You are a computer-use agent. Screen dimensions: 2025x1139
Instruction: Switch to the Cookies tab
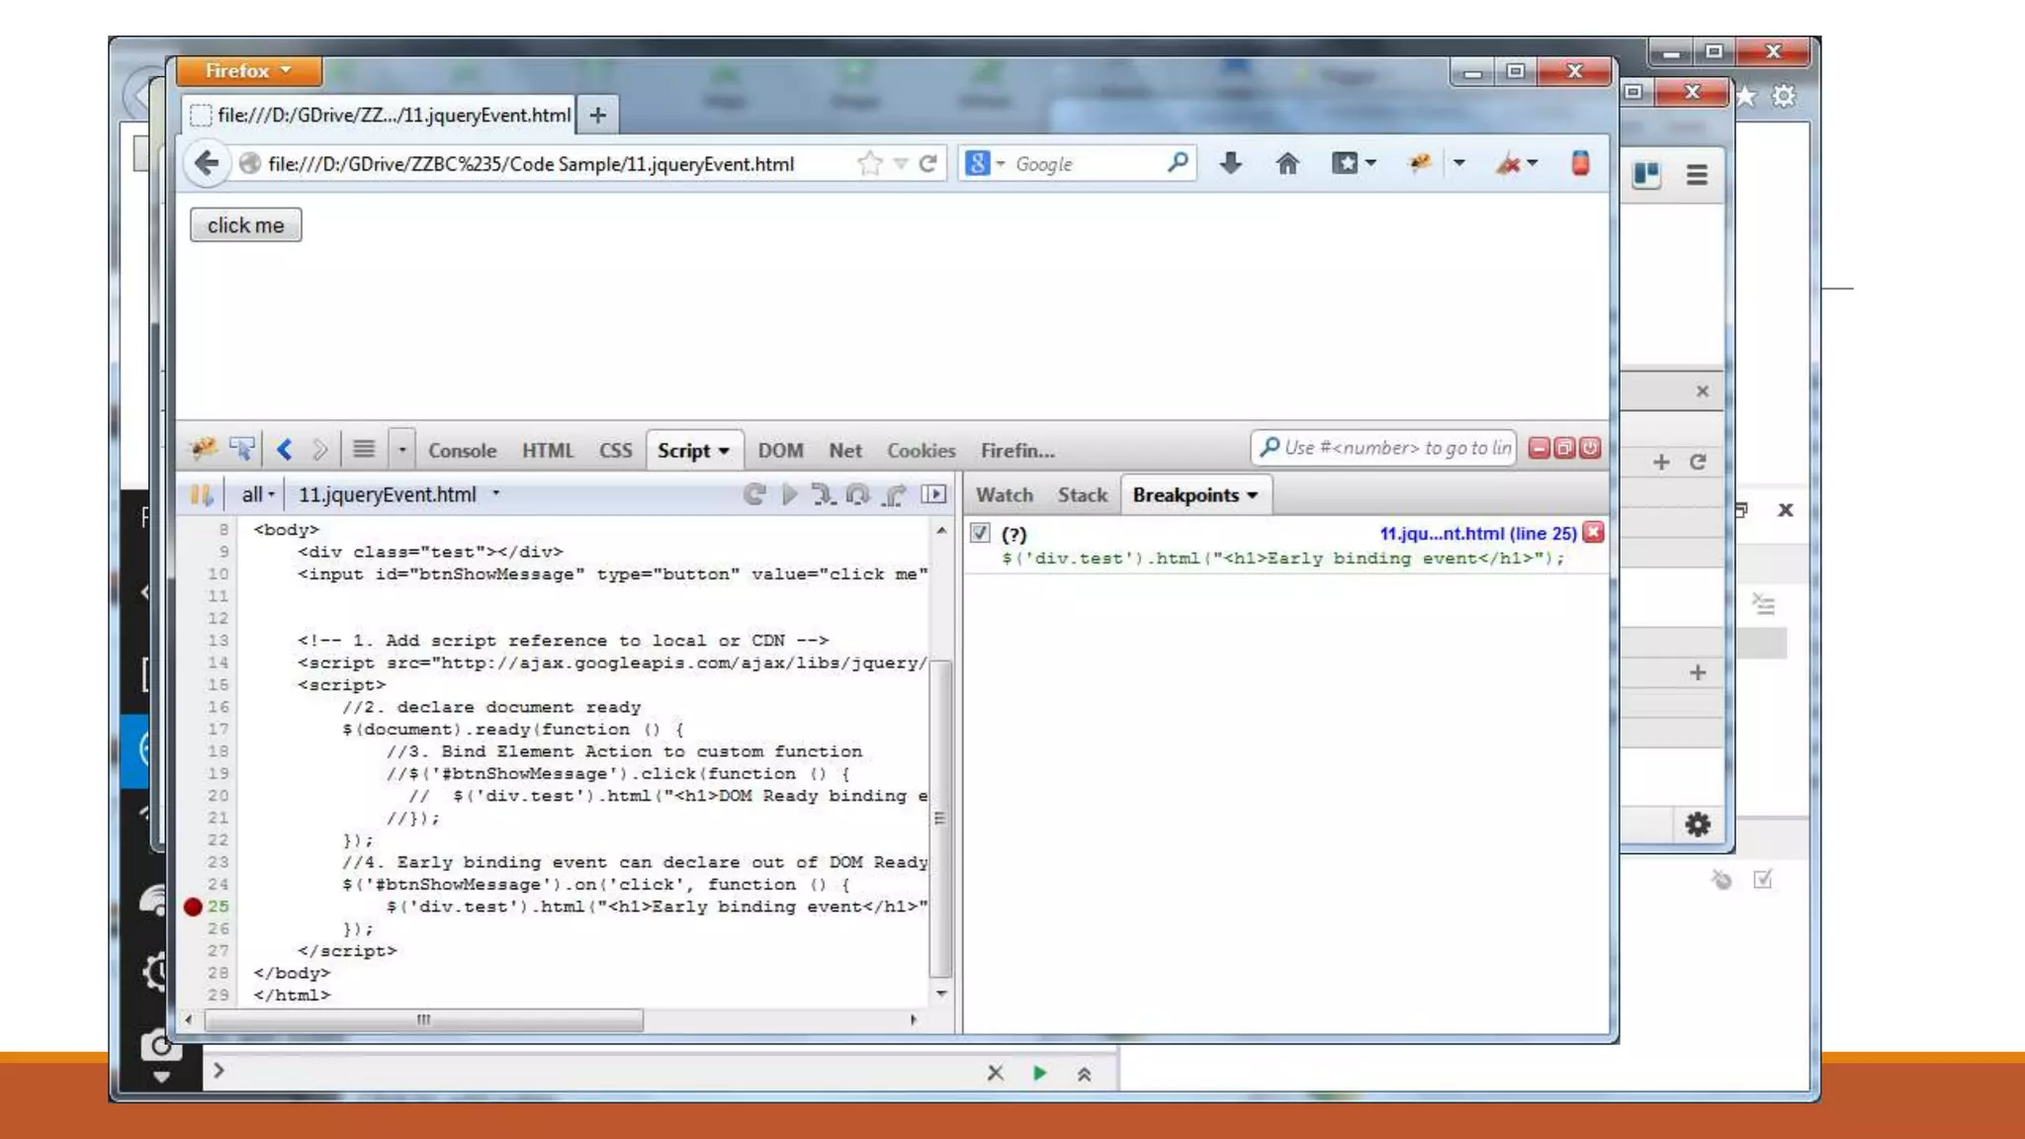point(921,450)
